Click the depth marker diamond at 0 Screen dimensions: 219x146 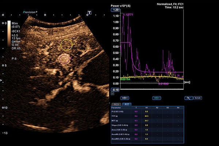3,23
